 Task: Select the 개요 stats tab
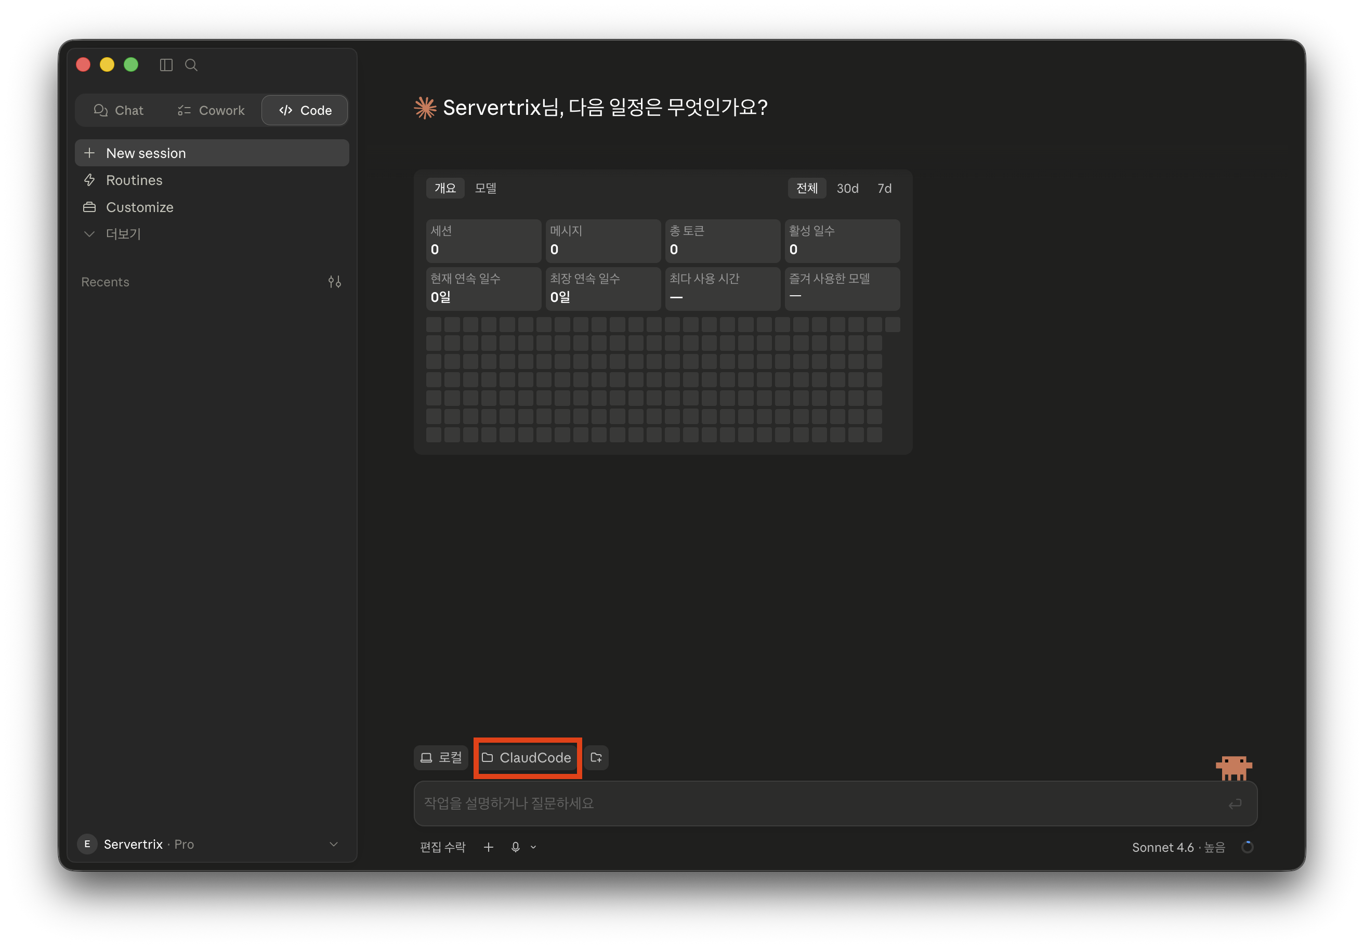pyautogui.click(x=445, y=188)
